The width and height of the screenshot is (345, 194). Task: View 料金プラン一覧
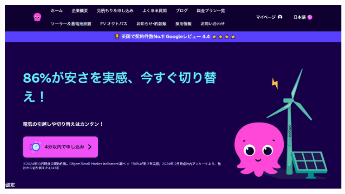[x=211, y=10]
